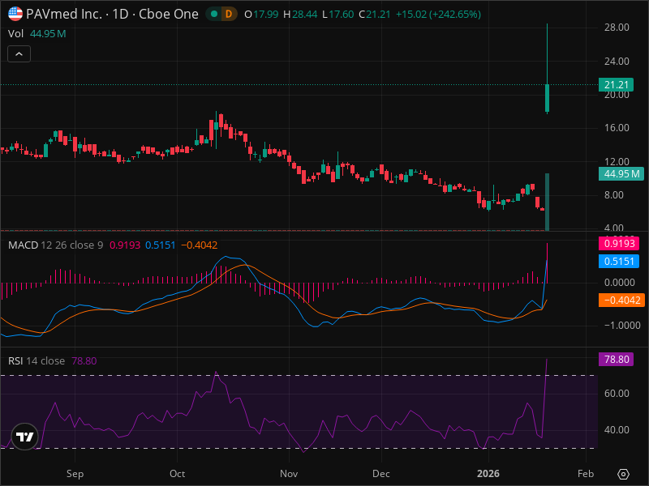Image resolution: width=649 pixels, height=486 pixels.
Task: Click the C21.21 close value in header
Action: 375,14
